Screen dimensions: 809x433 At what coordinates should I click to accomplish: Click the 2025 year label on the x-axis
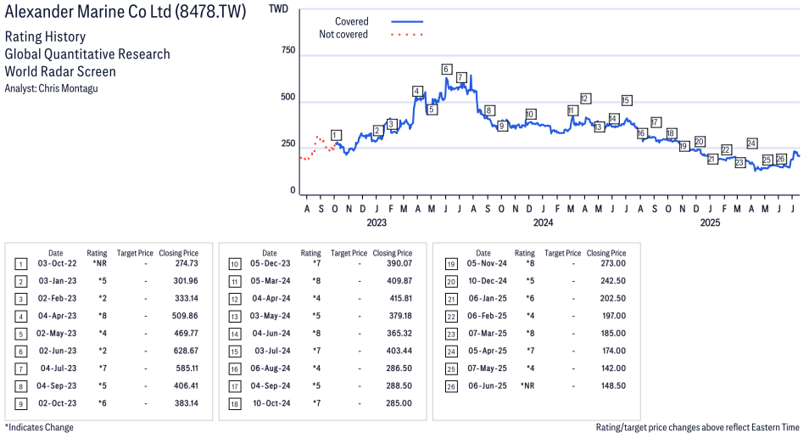[x=710, y=222]
